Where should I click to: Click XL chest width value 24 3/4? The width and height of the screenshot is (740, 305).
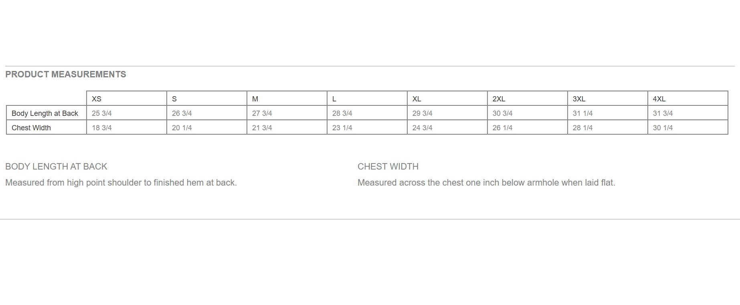pyautogui.click(x=423, y=128)
